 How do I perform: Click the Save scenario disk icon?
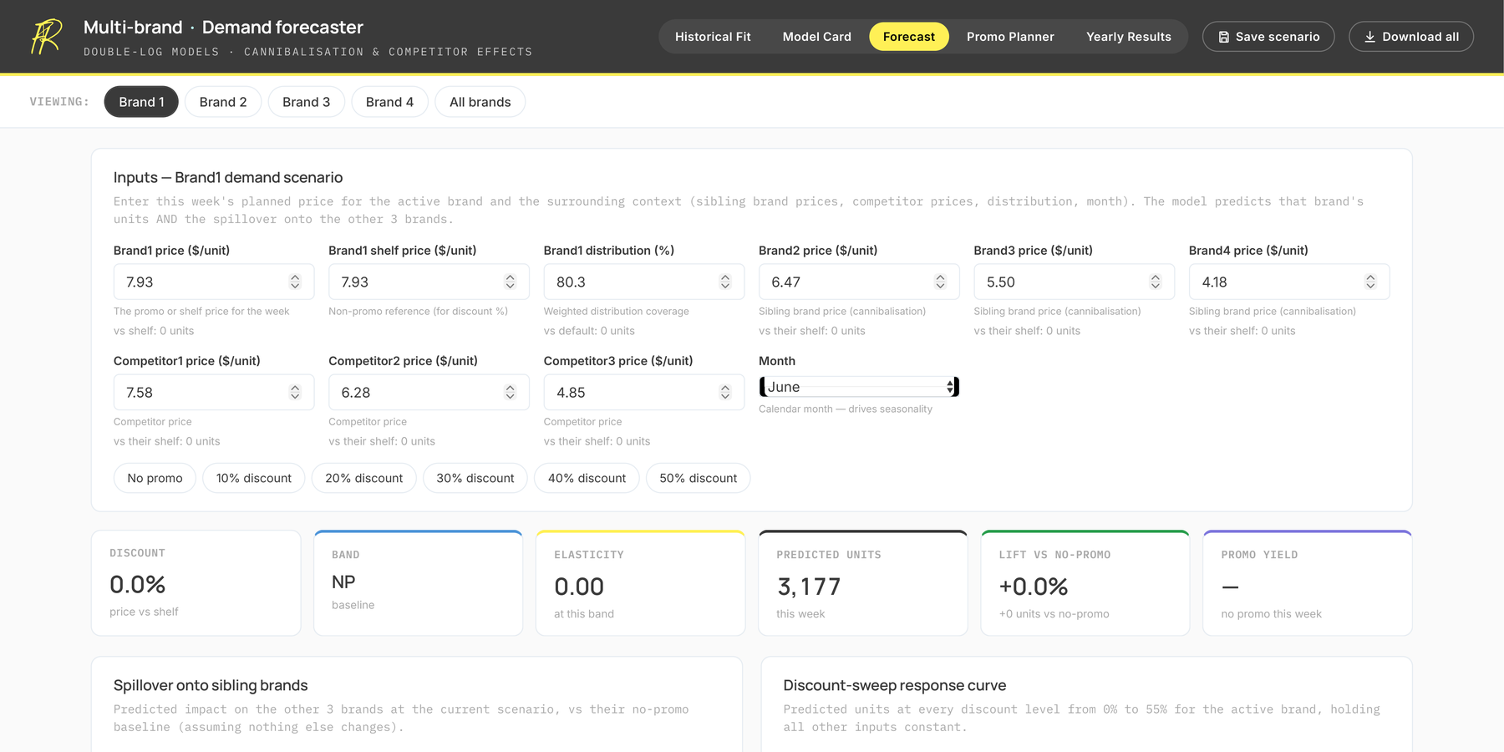[x=1224, y=37]
